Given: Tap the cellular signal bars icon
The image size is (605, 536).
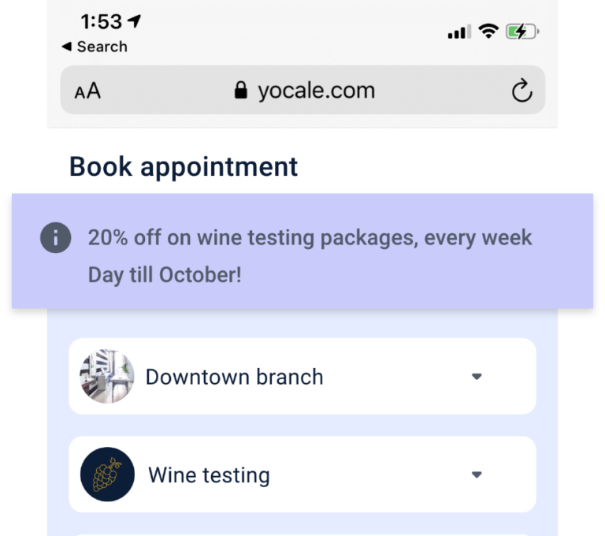Looking at the screenshot, I should click(459, 32).
